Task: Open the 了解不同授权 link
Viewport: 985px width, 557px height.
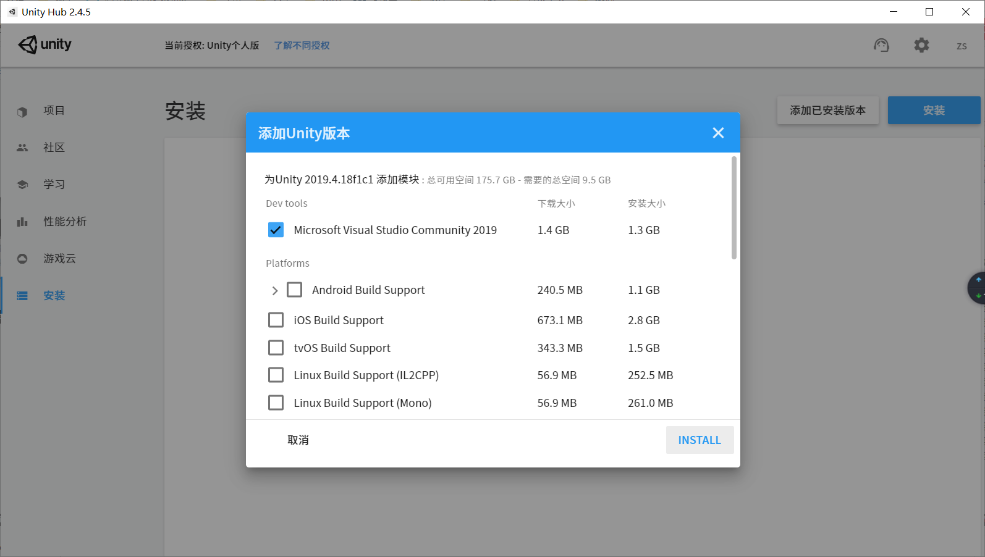Action: (x=302, y=46)
